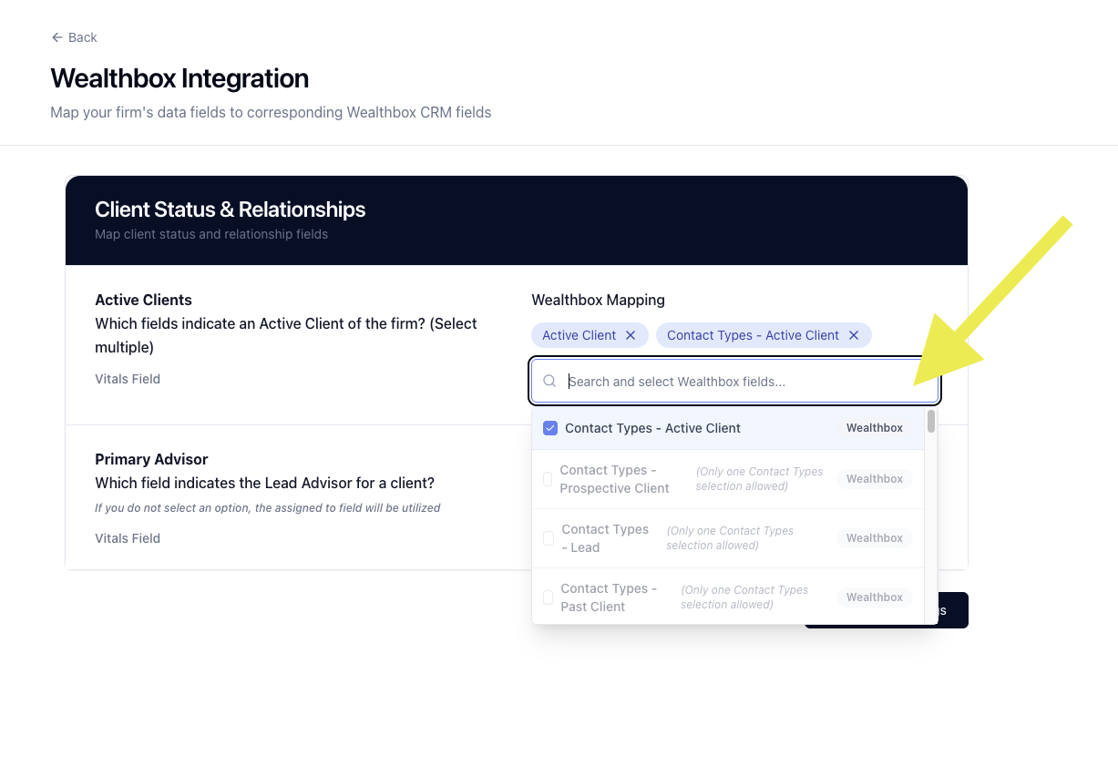Click Wealthbox badge on Active Client option

pos(874,428)
